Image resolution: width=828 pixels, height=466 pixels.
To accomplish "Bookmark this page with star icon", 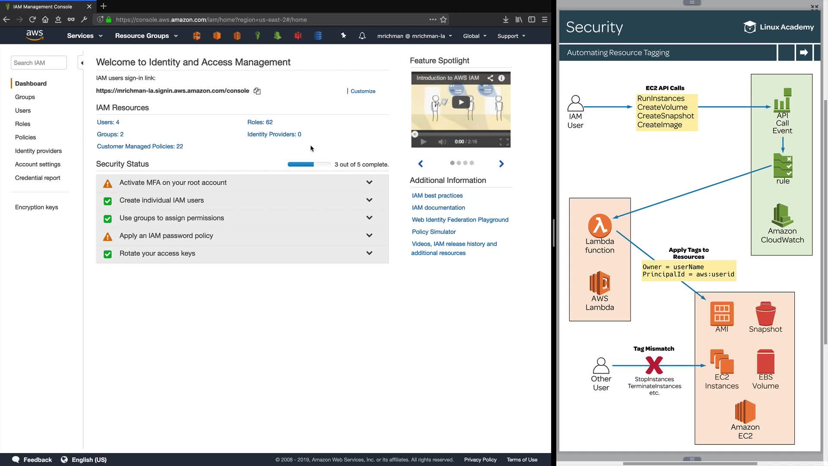I will coord(443,19).
